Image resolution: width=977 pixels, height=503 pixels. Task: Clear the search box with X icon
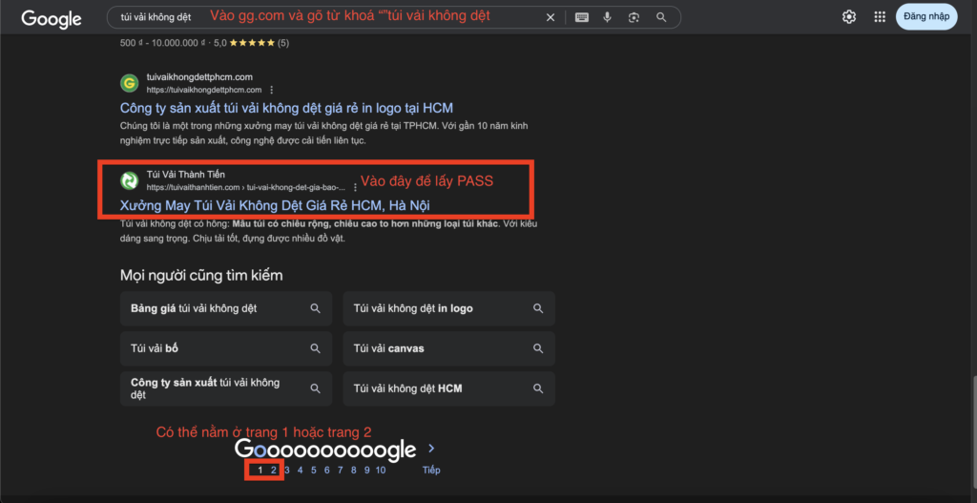[x=551, y=17]
